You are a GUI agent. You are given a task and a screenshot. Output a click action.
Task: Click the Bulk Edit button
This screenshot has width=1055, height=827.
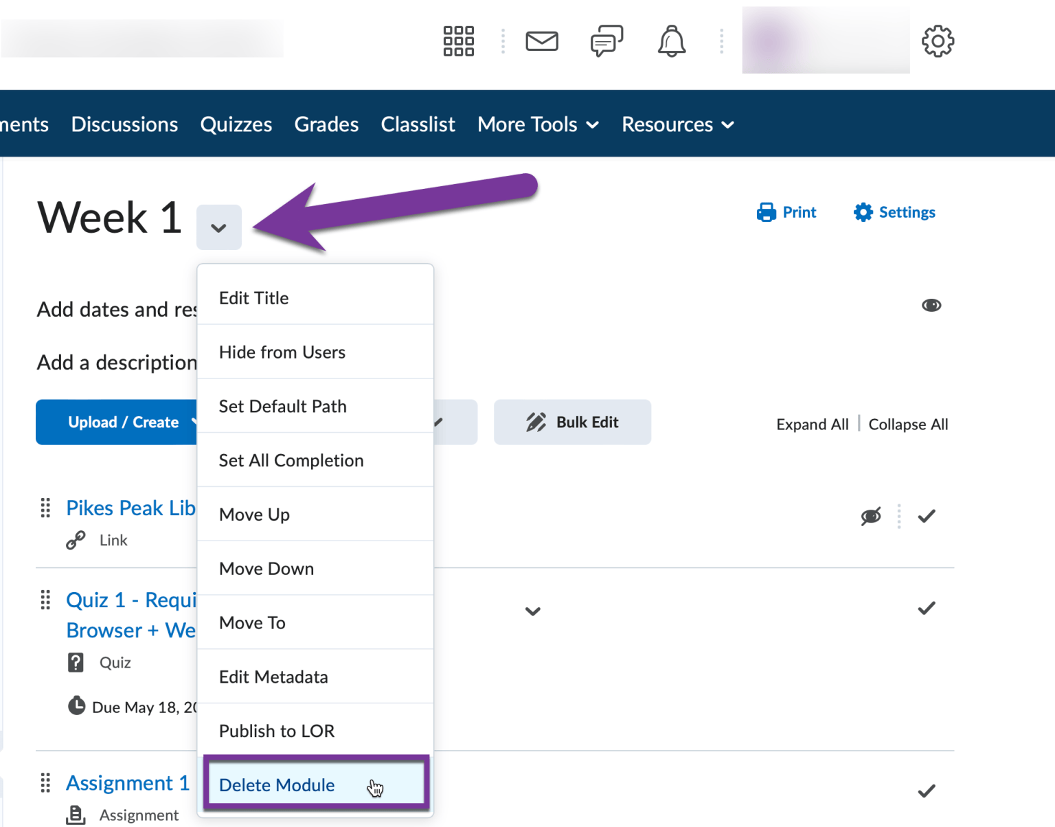pos(572,422)
